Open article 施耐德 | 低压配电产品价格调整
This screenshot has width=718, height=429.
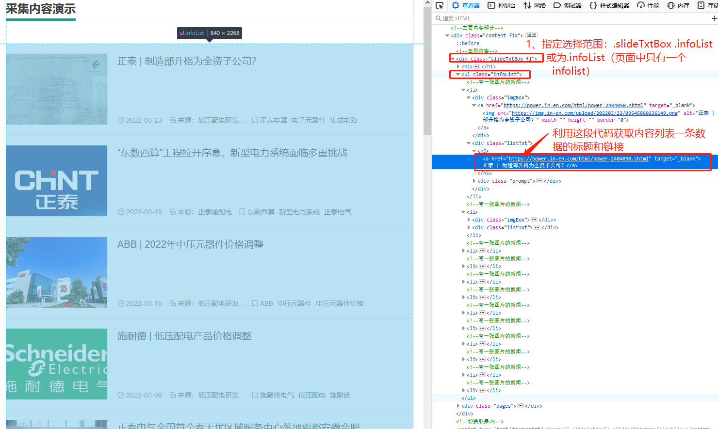click(184, 336)
